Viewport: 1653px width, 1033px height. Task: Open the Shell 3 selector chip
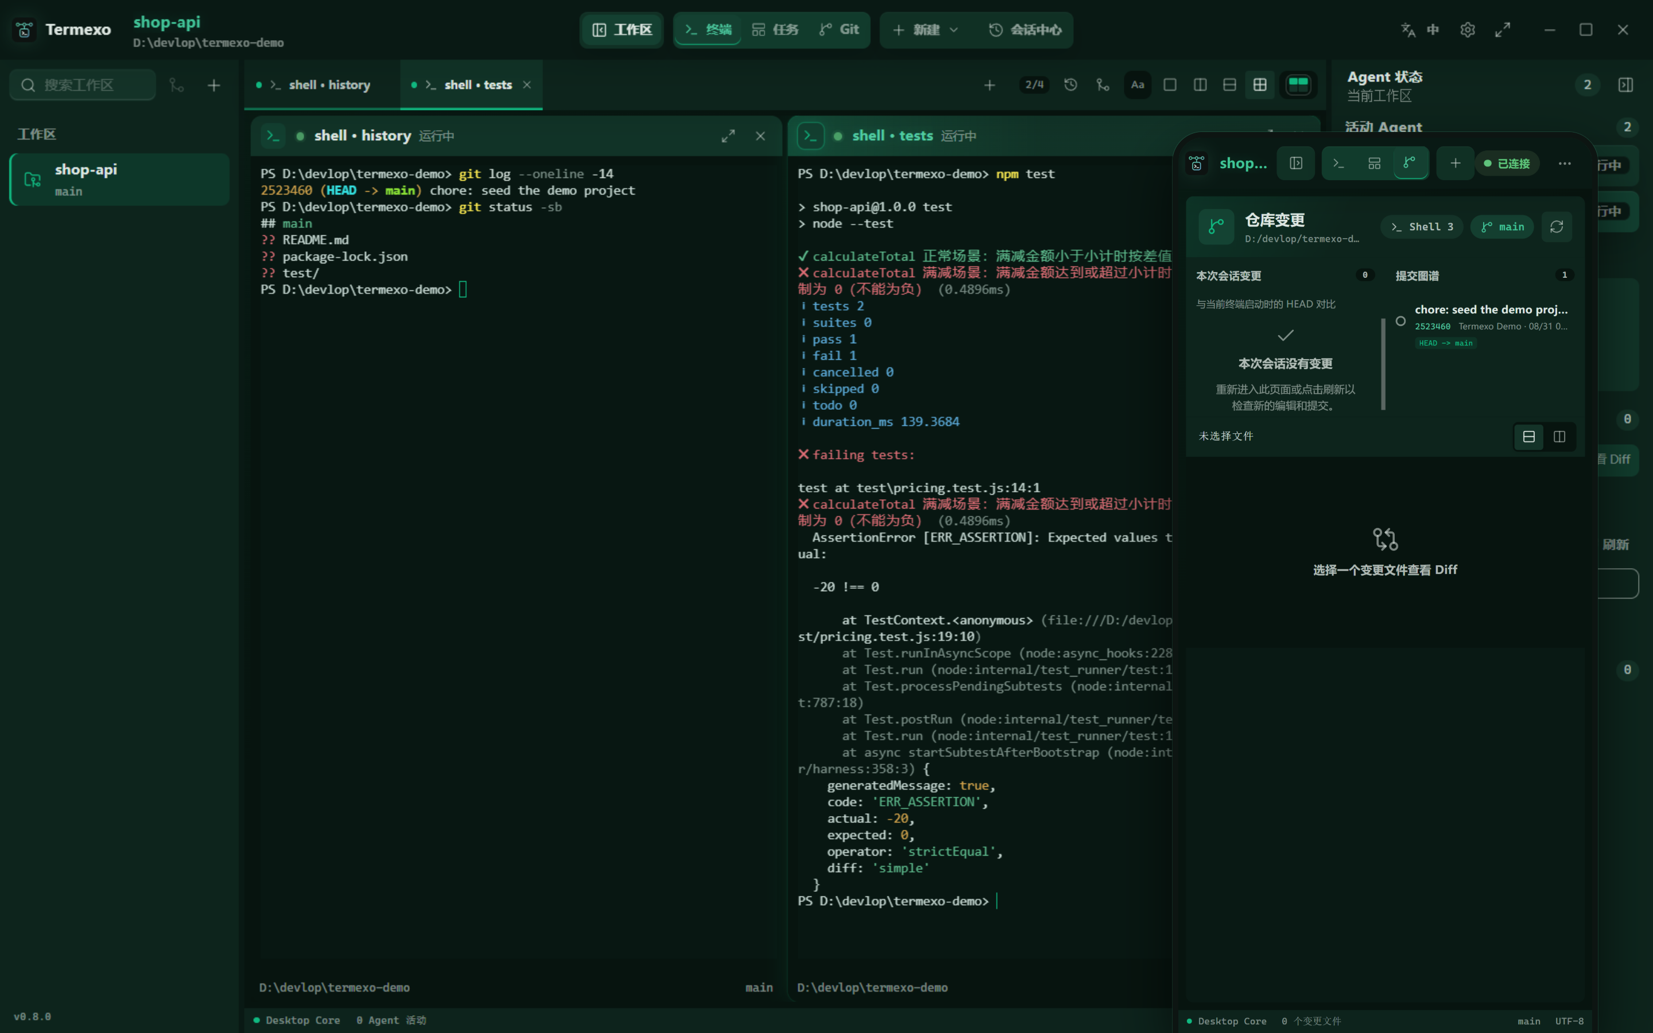(1423, 227)
